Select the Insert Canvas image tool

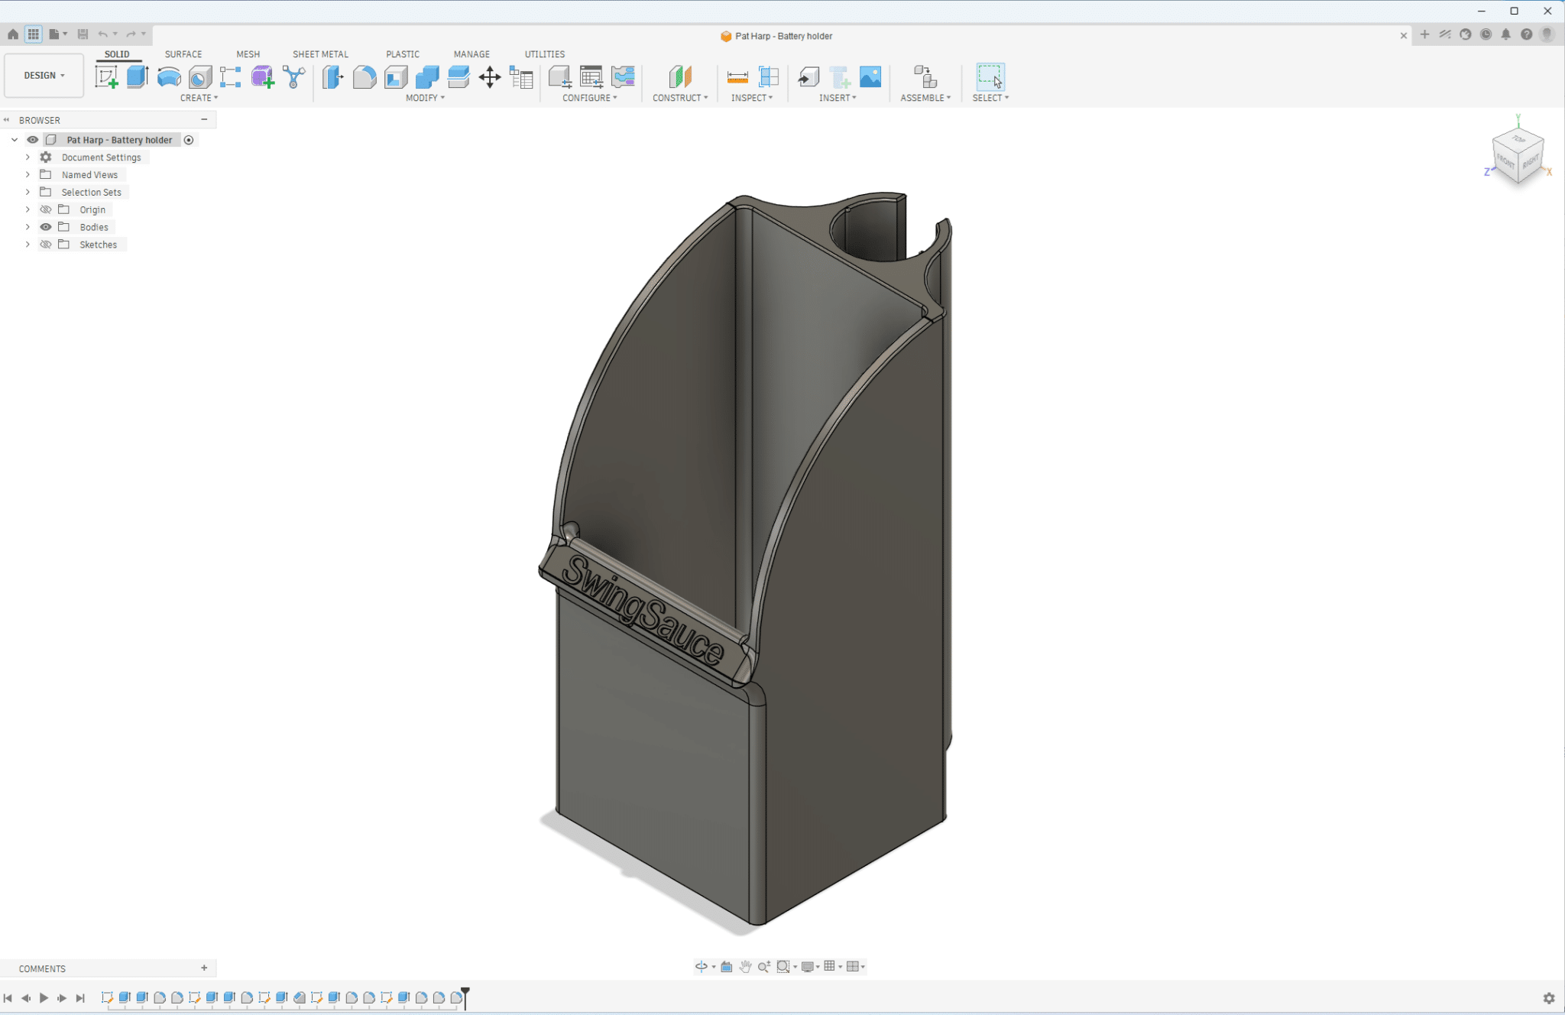pyautogui.click(x=870, y=76)
